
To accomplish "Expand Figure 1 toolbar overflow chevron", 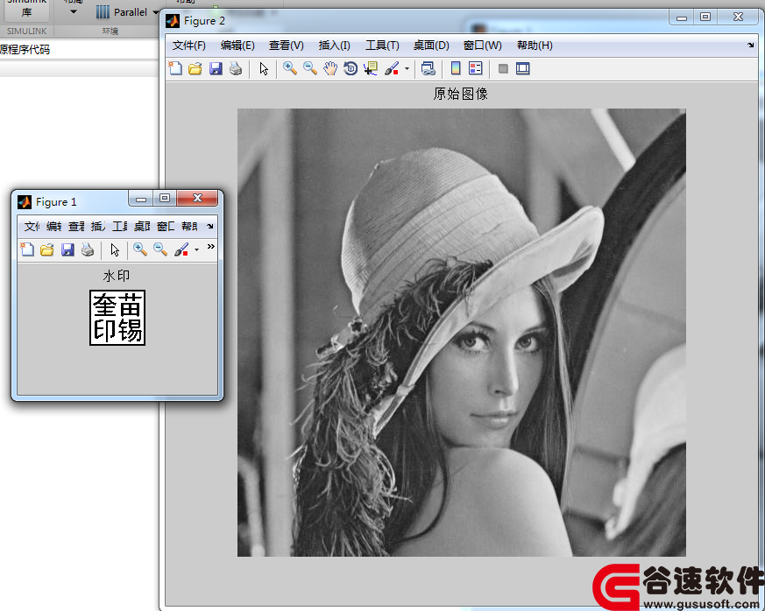I will 211,247.
